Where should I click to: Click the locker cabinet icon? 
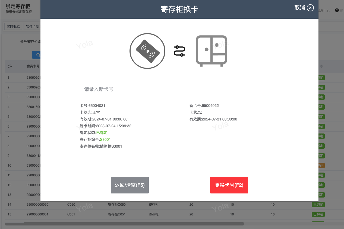coord(212,51)
